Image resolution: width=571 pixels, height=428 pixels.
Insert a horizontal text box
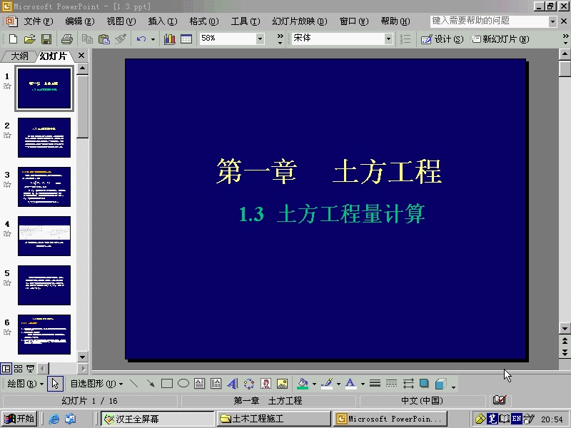click(200, 383)
